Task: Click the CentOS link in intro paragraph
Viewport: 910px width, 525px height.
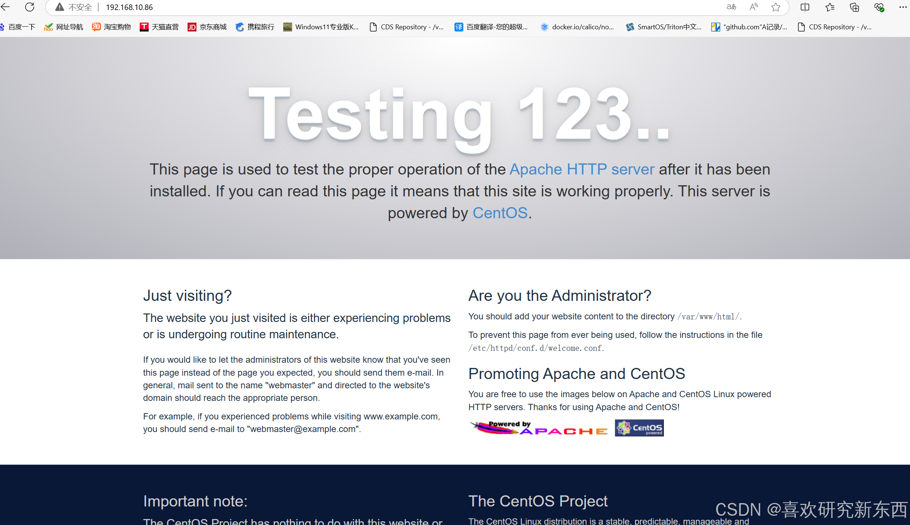Action: 500,213
